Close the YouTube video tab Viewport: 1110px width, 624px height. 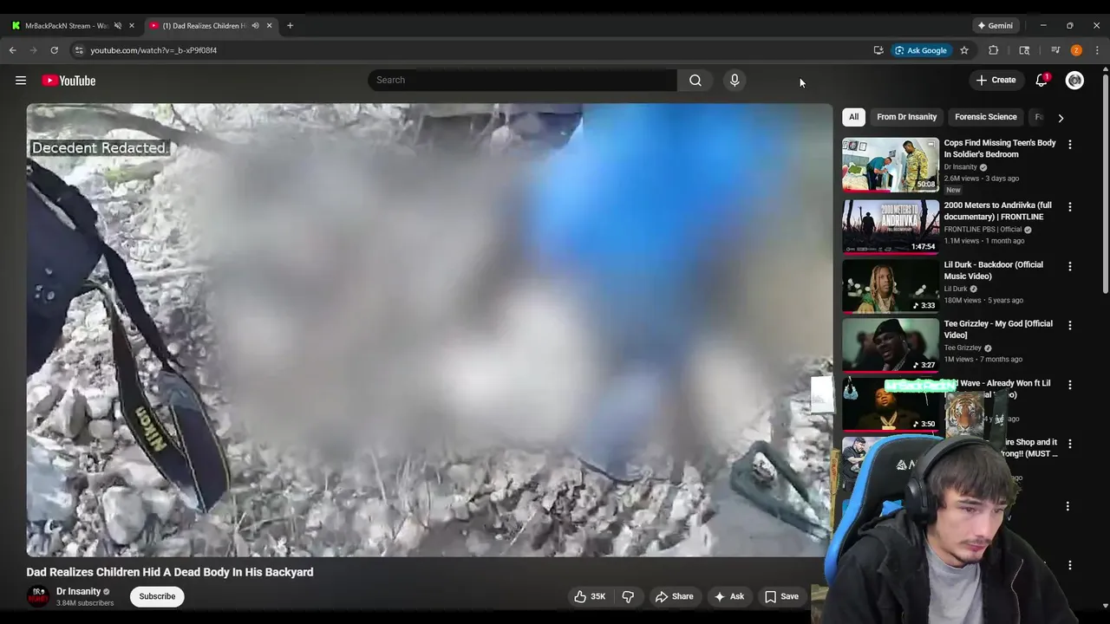click(x=269, y=26)
